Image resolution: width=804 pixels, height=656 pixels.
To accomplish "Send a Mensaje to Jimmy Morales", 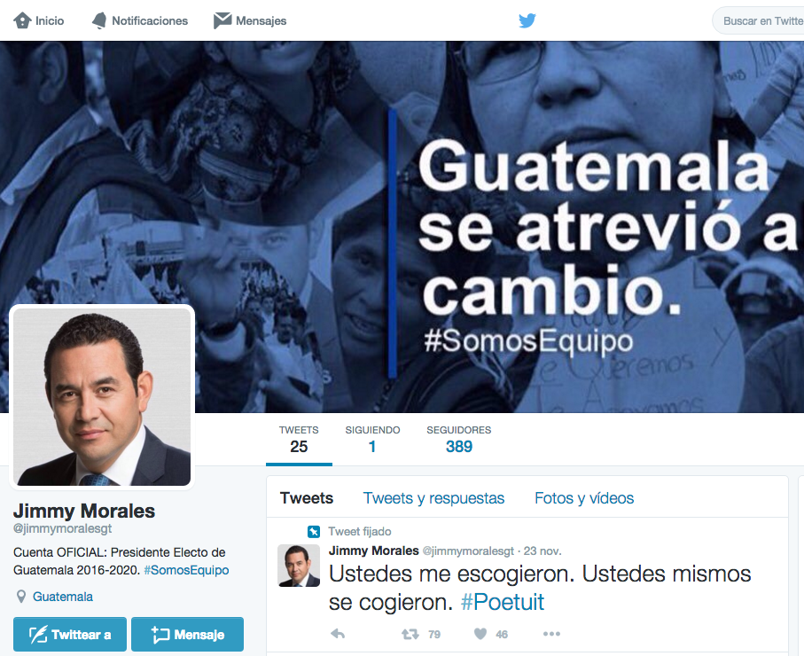I will [187, 635].
